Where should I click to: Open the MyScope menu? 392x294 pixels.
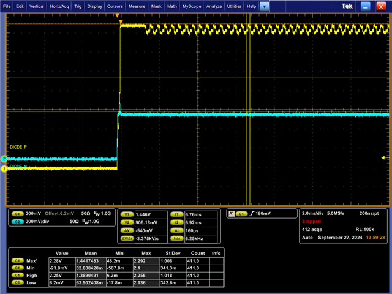pyautogui.click(x=193, y=6)
